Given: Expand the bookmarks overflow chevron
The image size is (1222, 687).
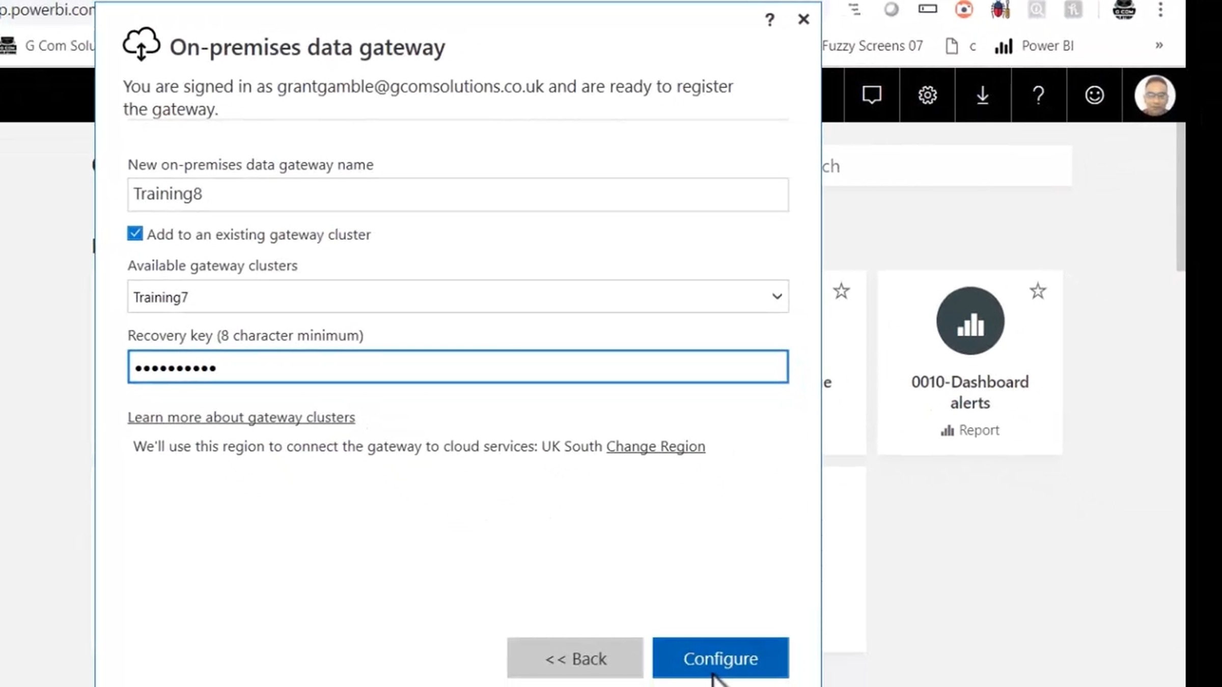Looking at the screenshot, I should coord(1159,45).
